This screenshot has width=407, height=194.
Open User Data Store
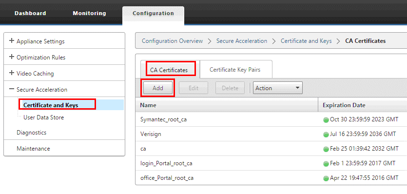click(x=43, y=117)
